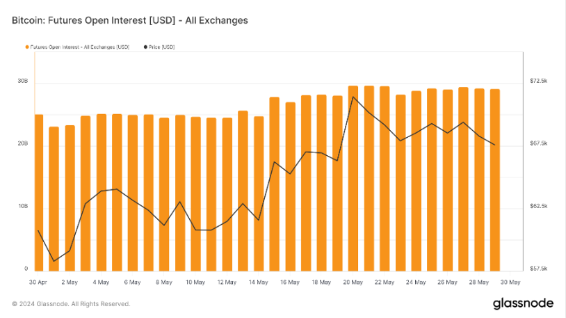This screenshot has height=318, width=566.
Task: Click the price line peak at 20 May
Action: [x=353, y=97]
